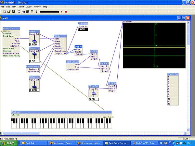This screenshot has height=146, width=195.
Task: Select the highlighted Multiply module fed by ADSR
Action: tap(78, 47)
